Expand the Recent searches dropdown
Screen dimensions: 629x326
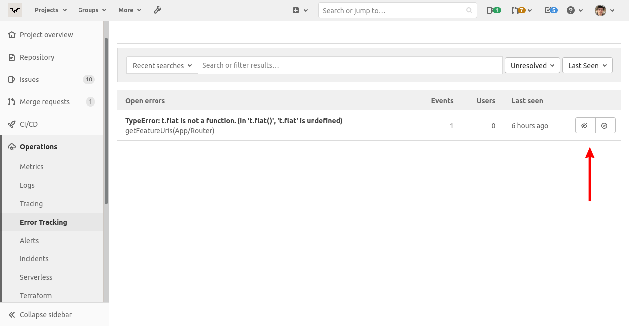click(x=161, y=65)
